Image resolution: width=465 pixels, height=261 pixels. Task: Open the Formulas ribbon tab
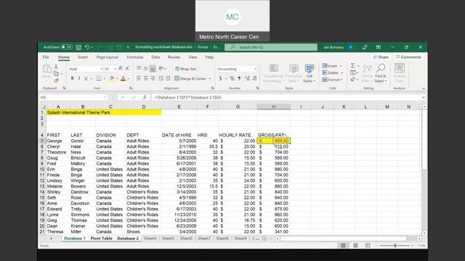(135, 57)
